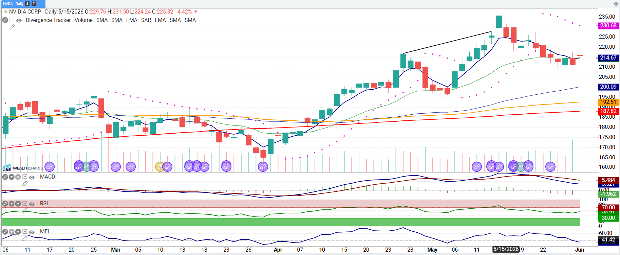
Task: Open the last purple sentiment marker near May 26
Action: 550,167
